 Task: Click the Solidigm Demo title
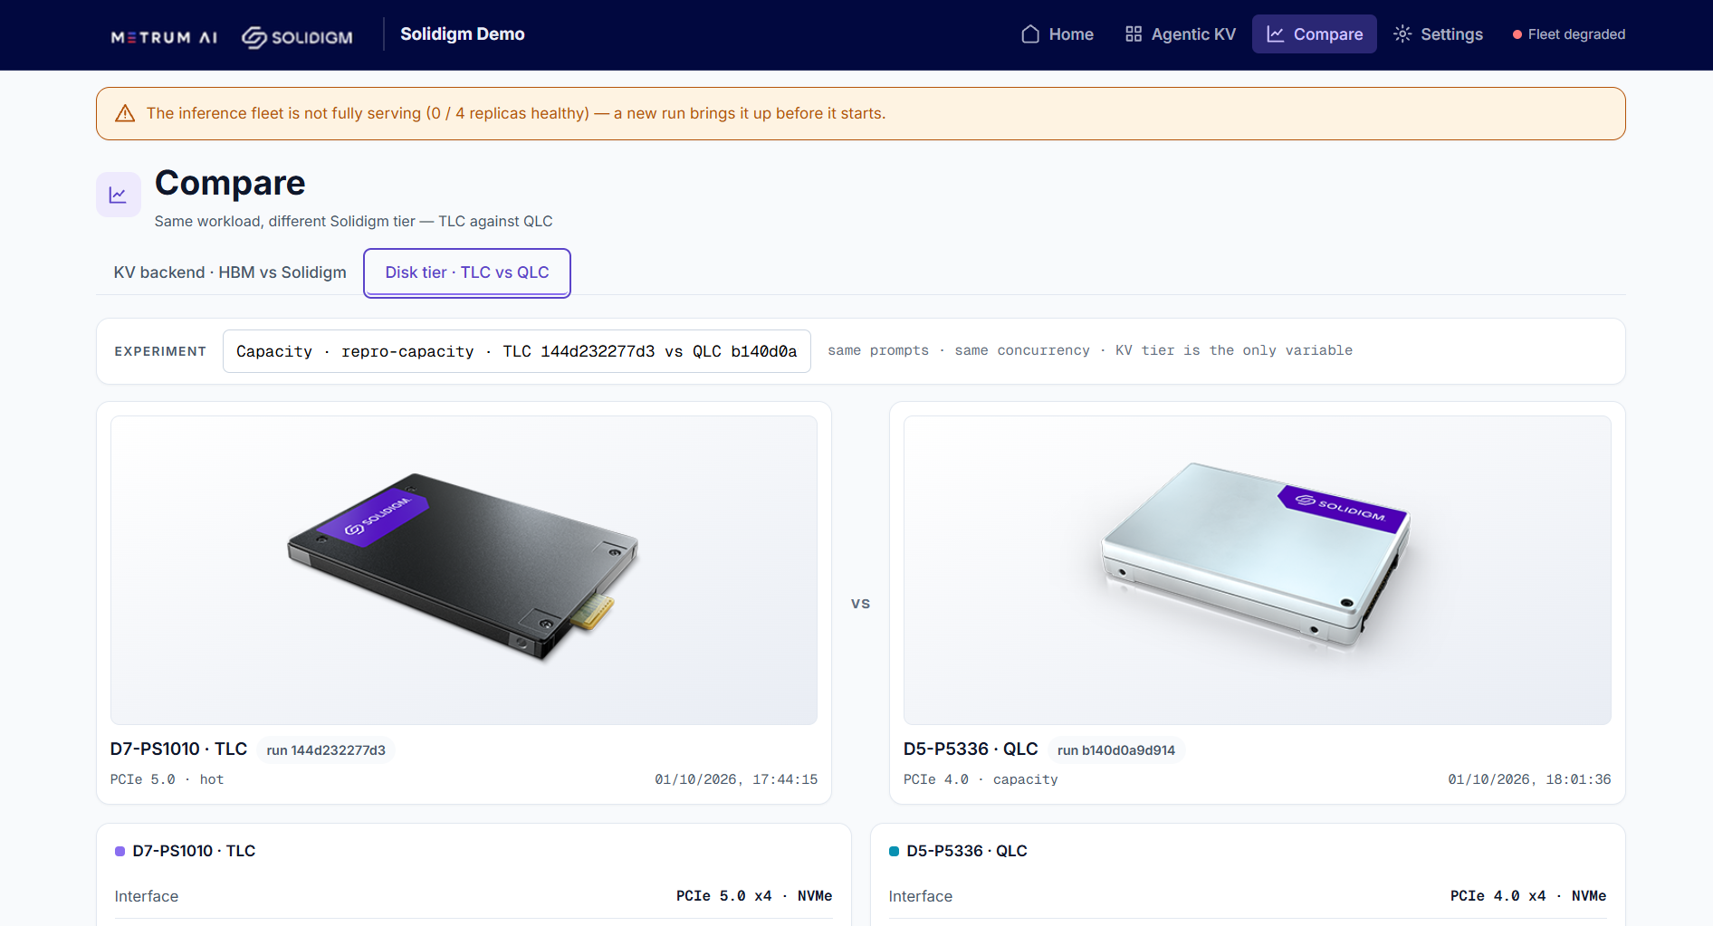click(x=463, y=33)
